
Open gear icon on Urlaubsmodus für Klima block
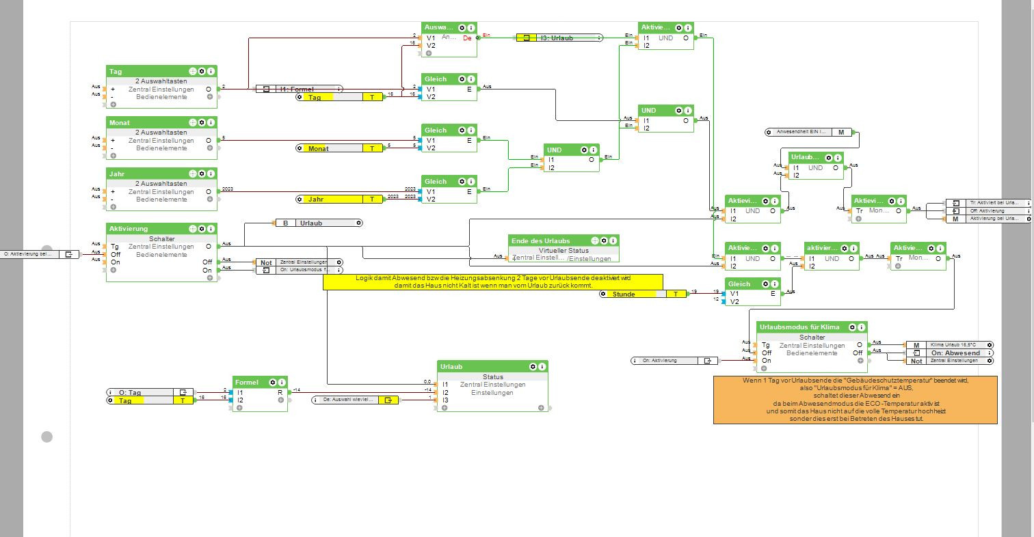tap(853, 327)
